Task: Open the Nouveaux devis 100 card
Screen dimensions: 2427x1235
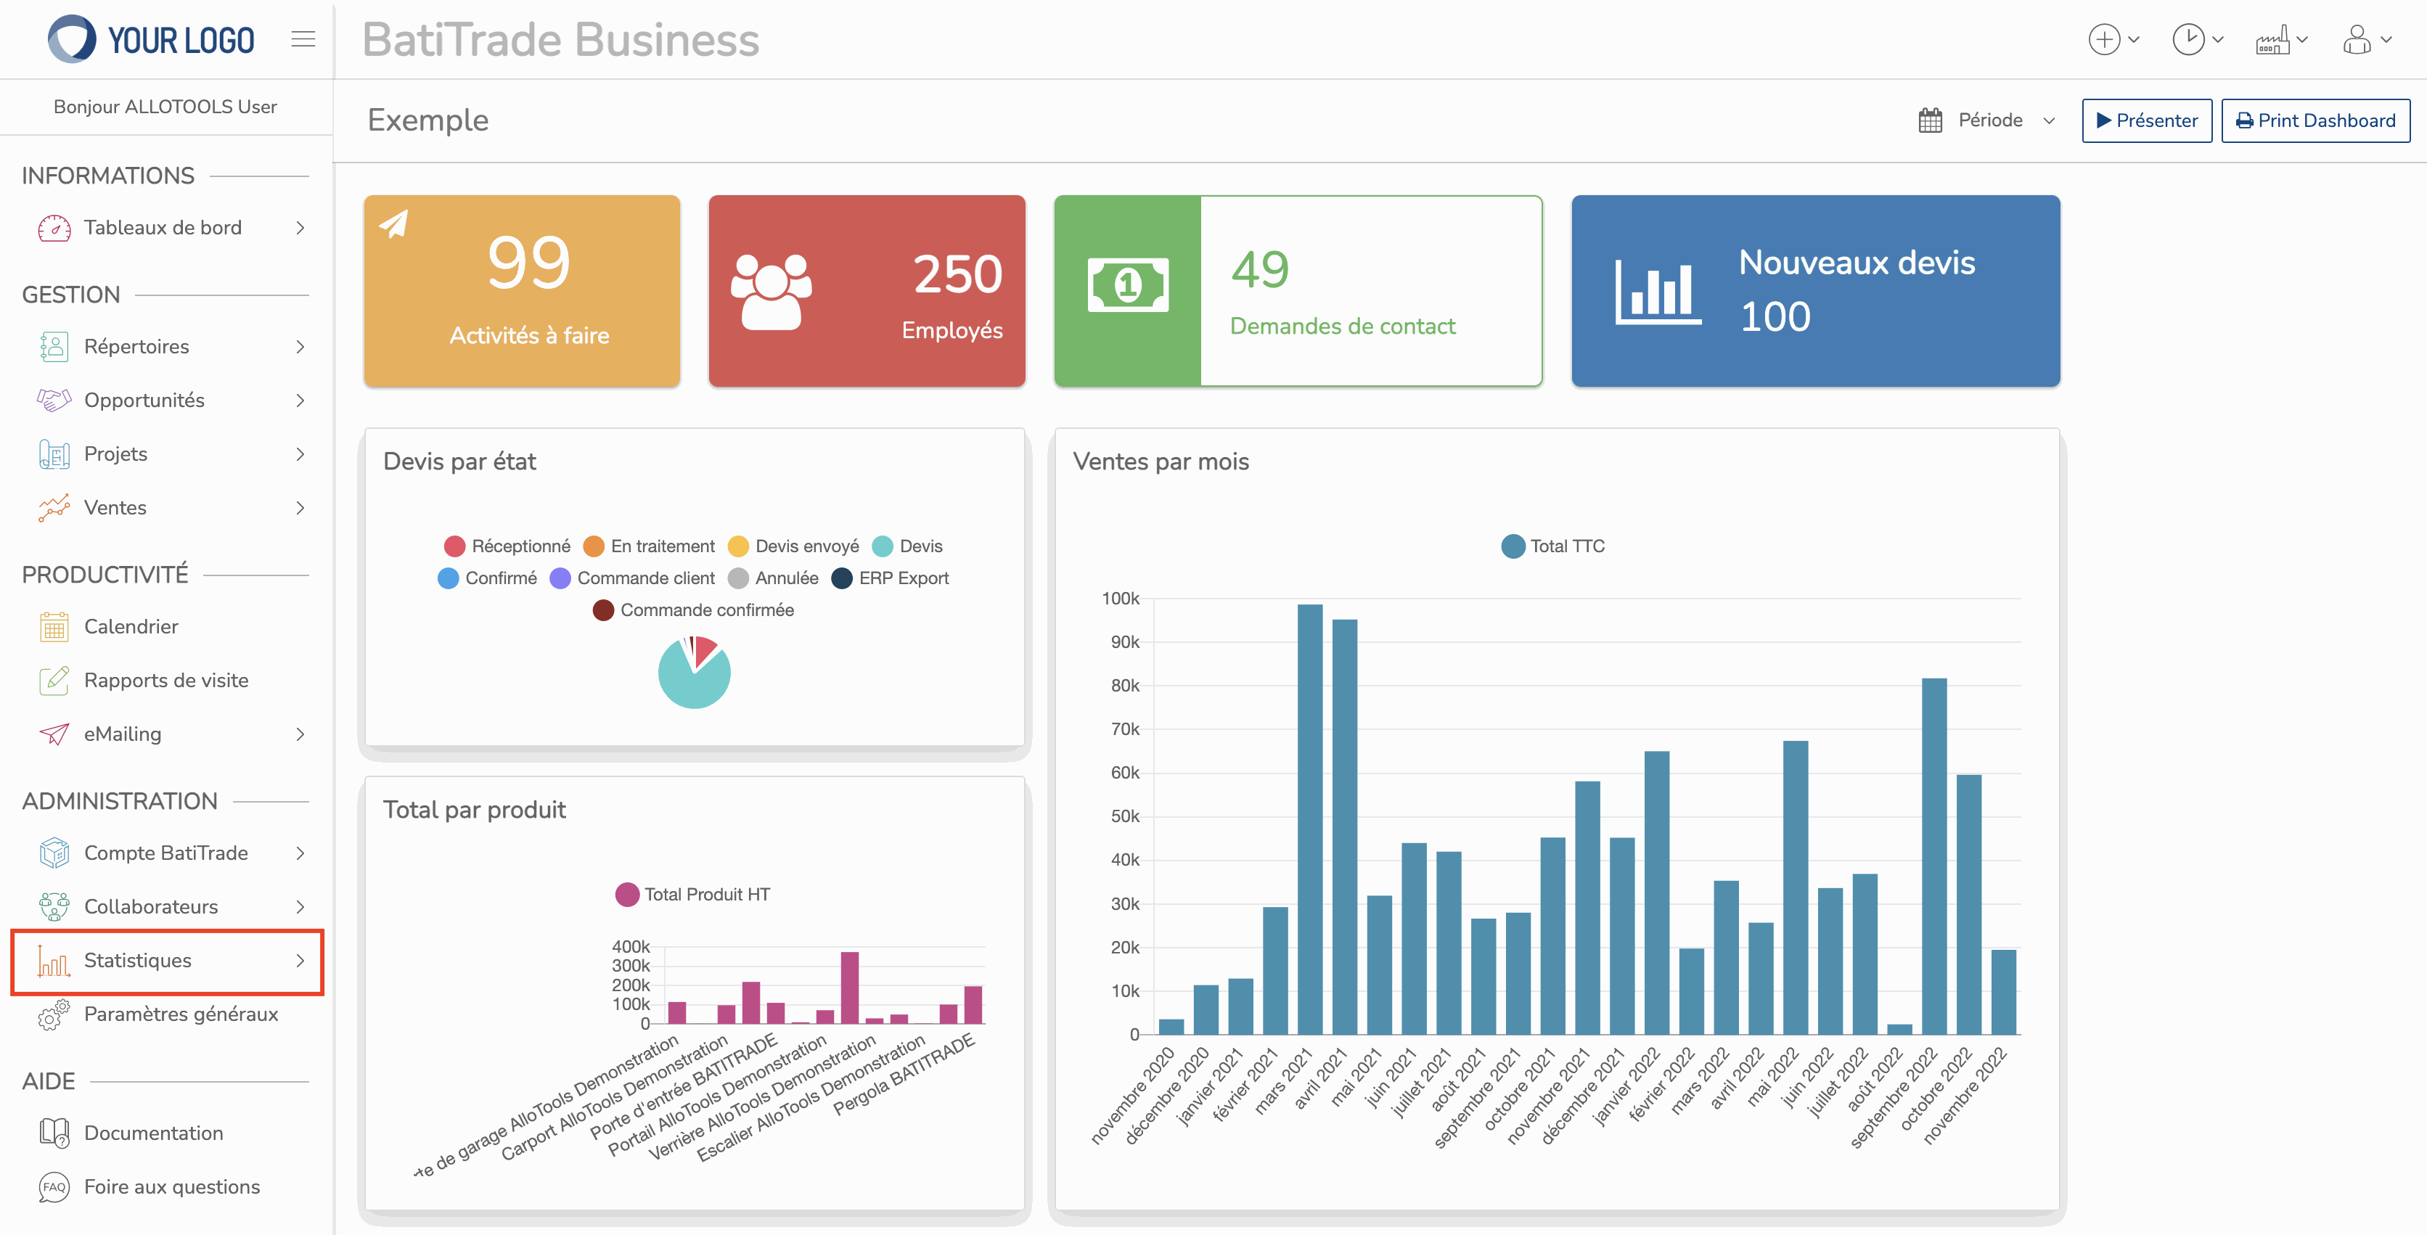Action: [1816, 291]
